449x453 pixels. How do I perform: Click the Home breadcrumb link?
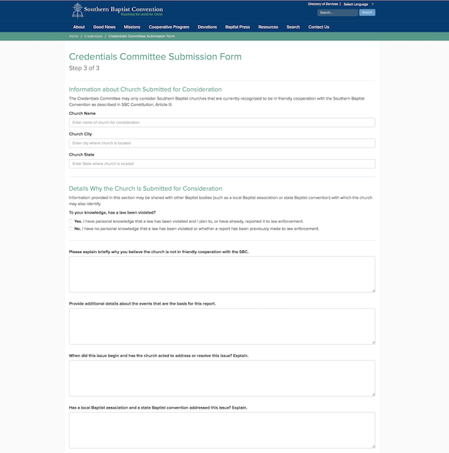(74, 36)
